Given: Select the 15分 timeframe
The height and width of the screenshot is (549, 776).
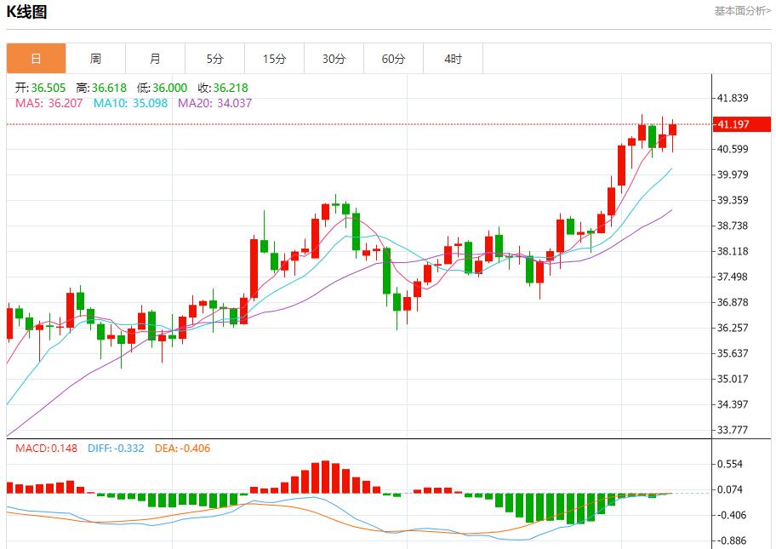Looking at the screenshot, I should [275, 58].
